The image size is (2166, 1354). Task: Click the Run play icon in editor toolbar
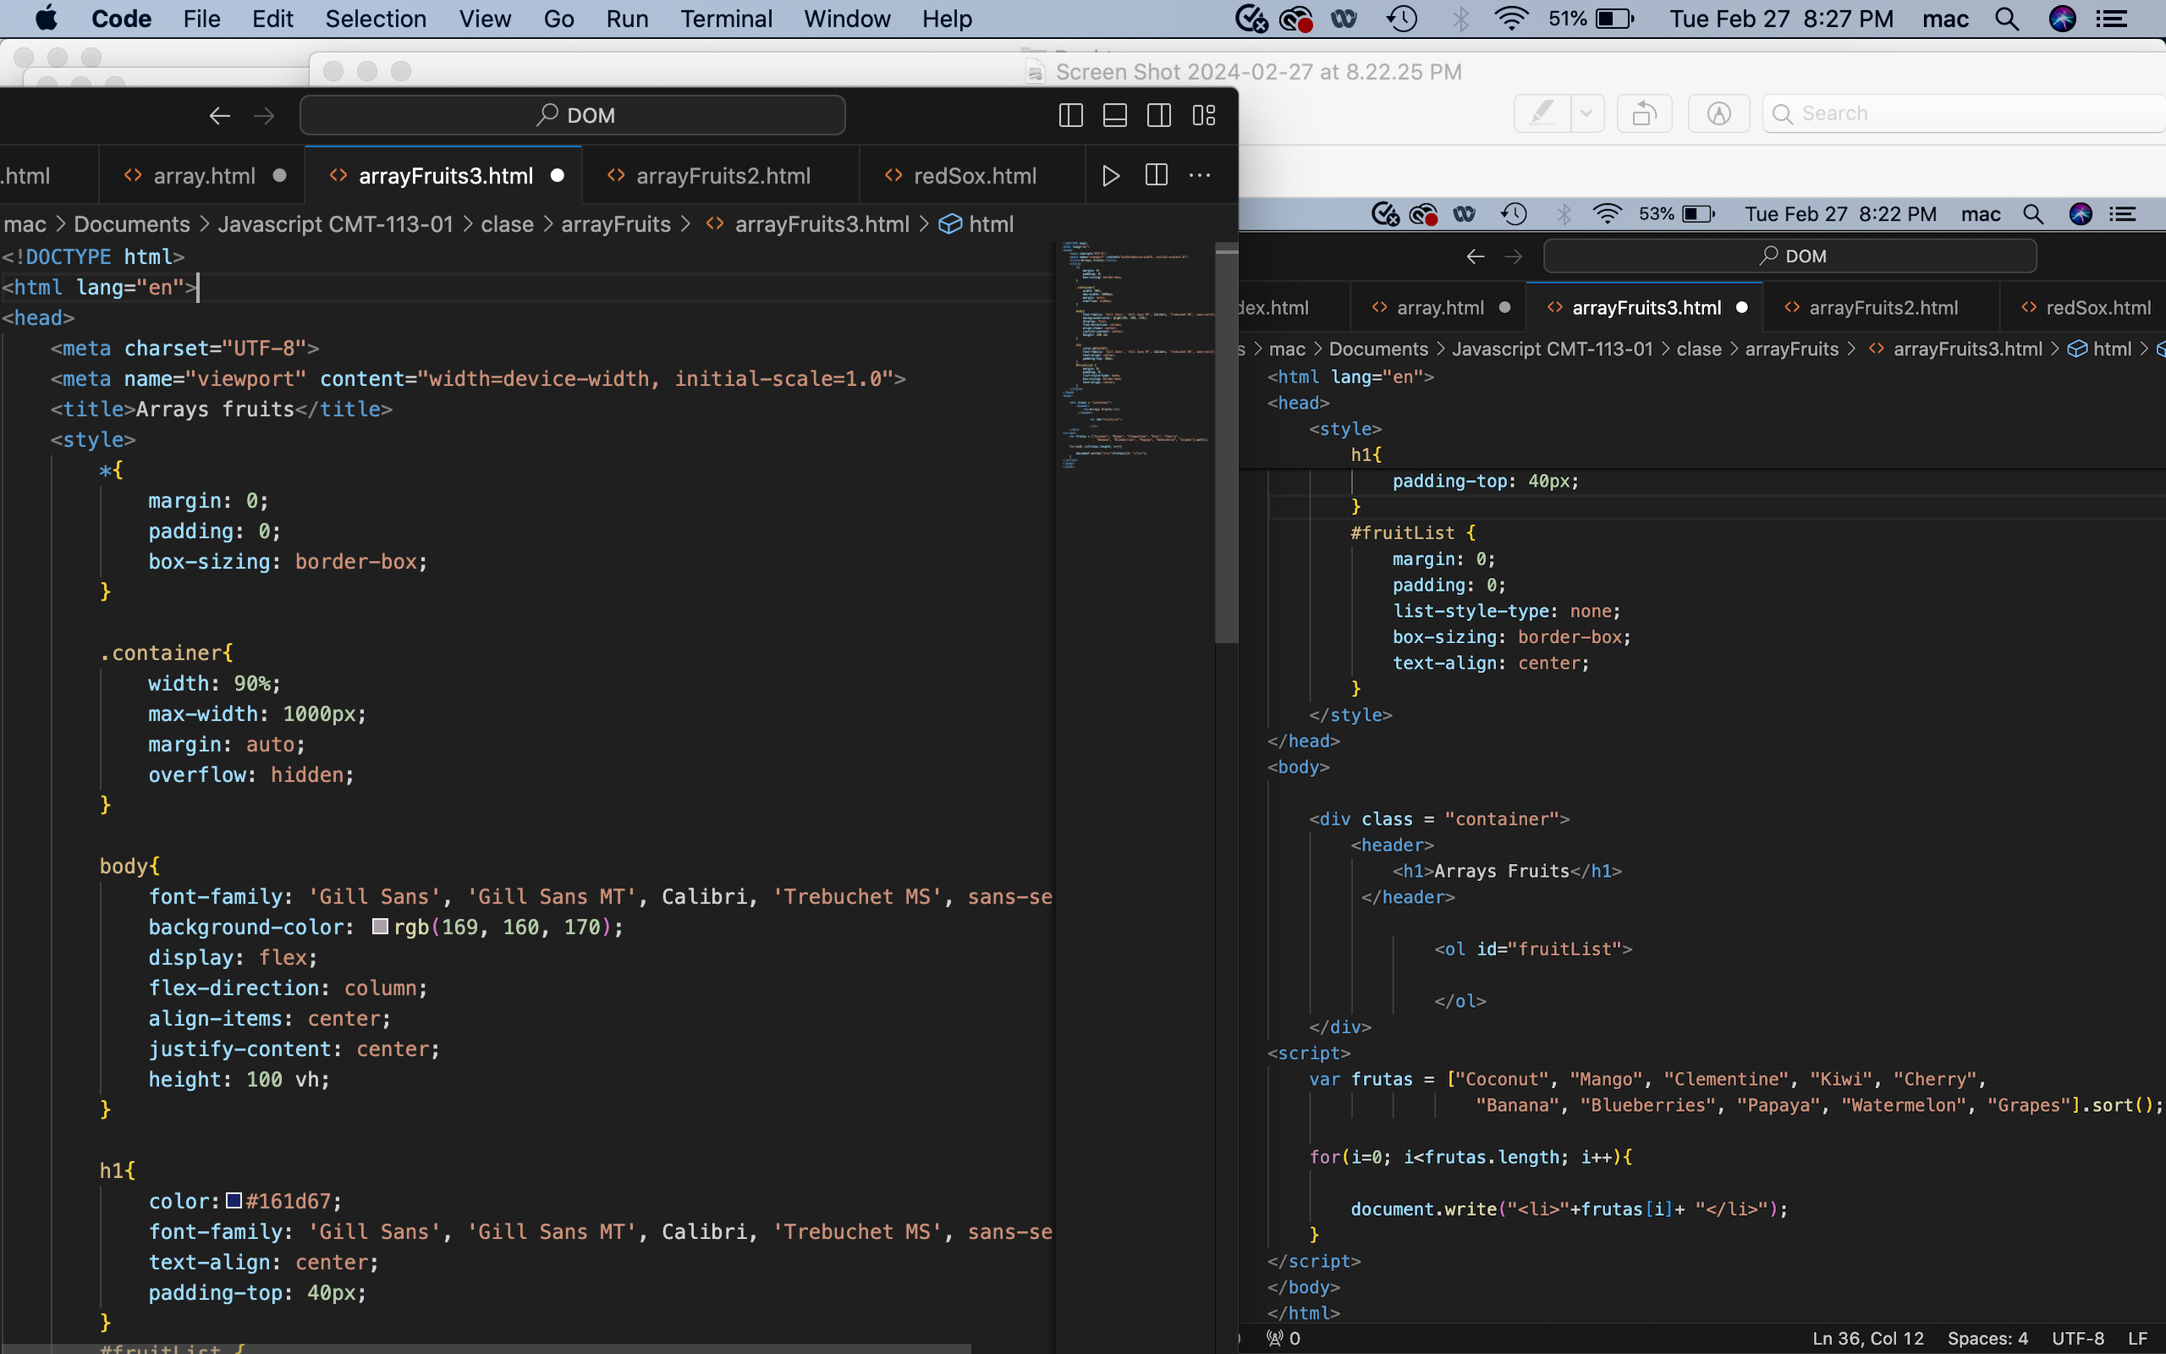point(1111,175)
